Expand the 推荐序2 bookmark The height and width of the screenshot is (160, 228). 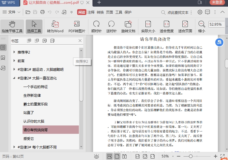point(14,52)
